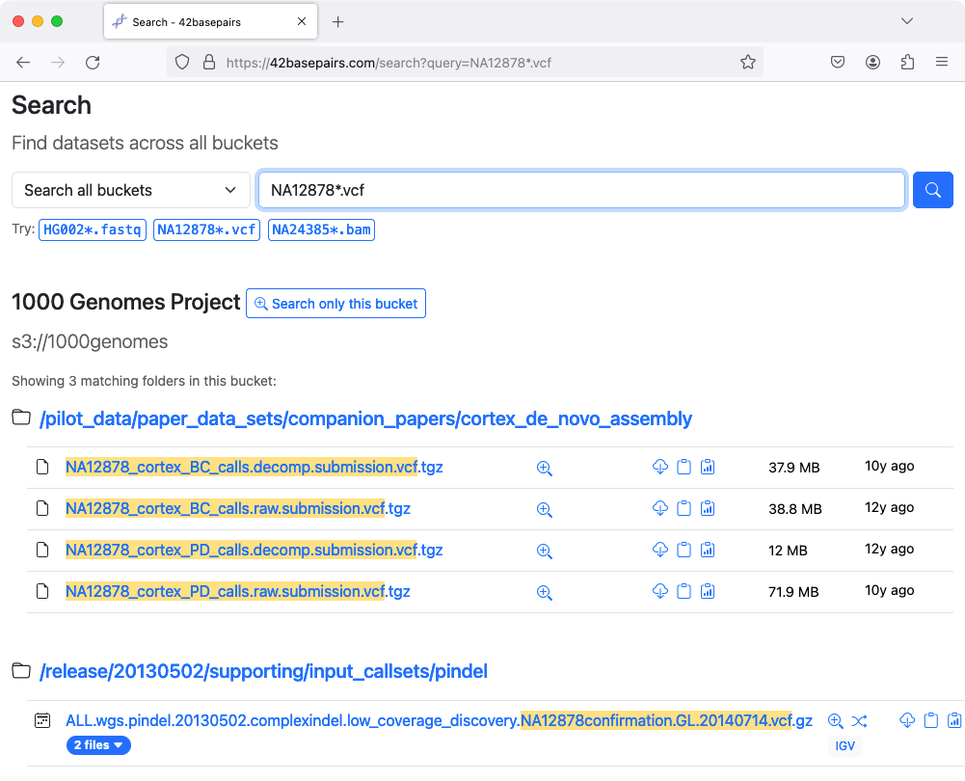Bookmark the page with the star icon

pyautogui.click(x=748, y=62)
